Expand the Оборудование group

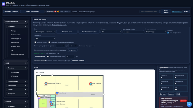[x=17, y=81]
